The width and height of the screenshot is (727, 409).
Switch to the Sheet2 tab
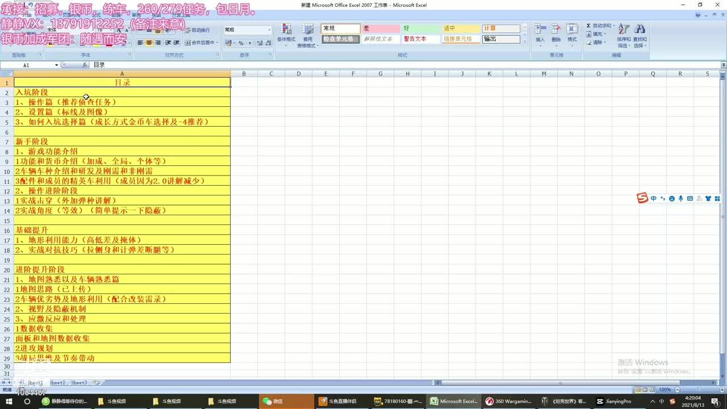pyautogui.click(x=57, y=383)
